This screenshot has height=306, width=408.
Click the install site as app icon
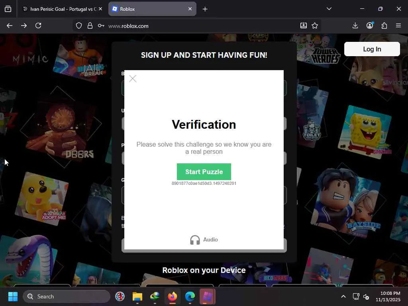click(x=303, y=25)
